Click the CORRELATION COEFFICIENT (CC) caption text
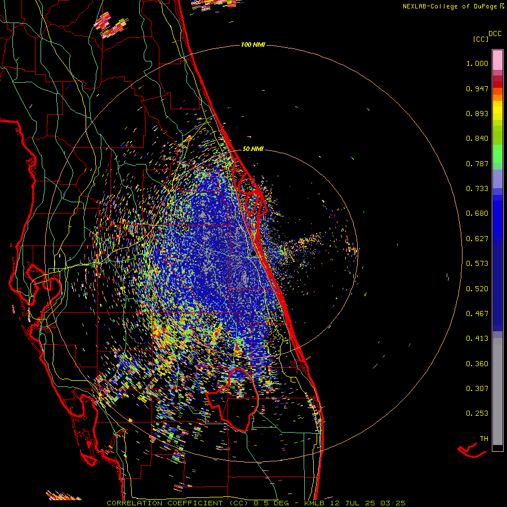 point(177,503)
